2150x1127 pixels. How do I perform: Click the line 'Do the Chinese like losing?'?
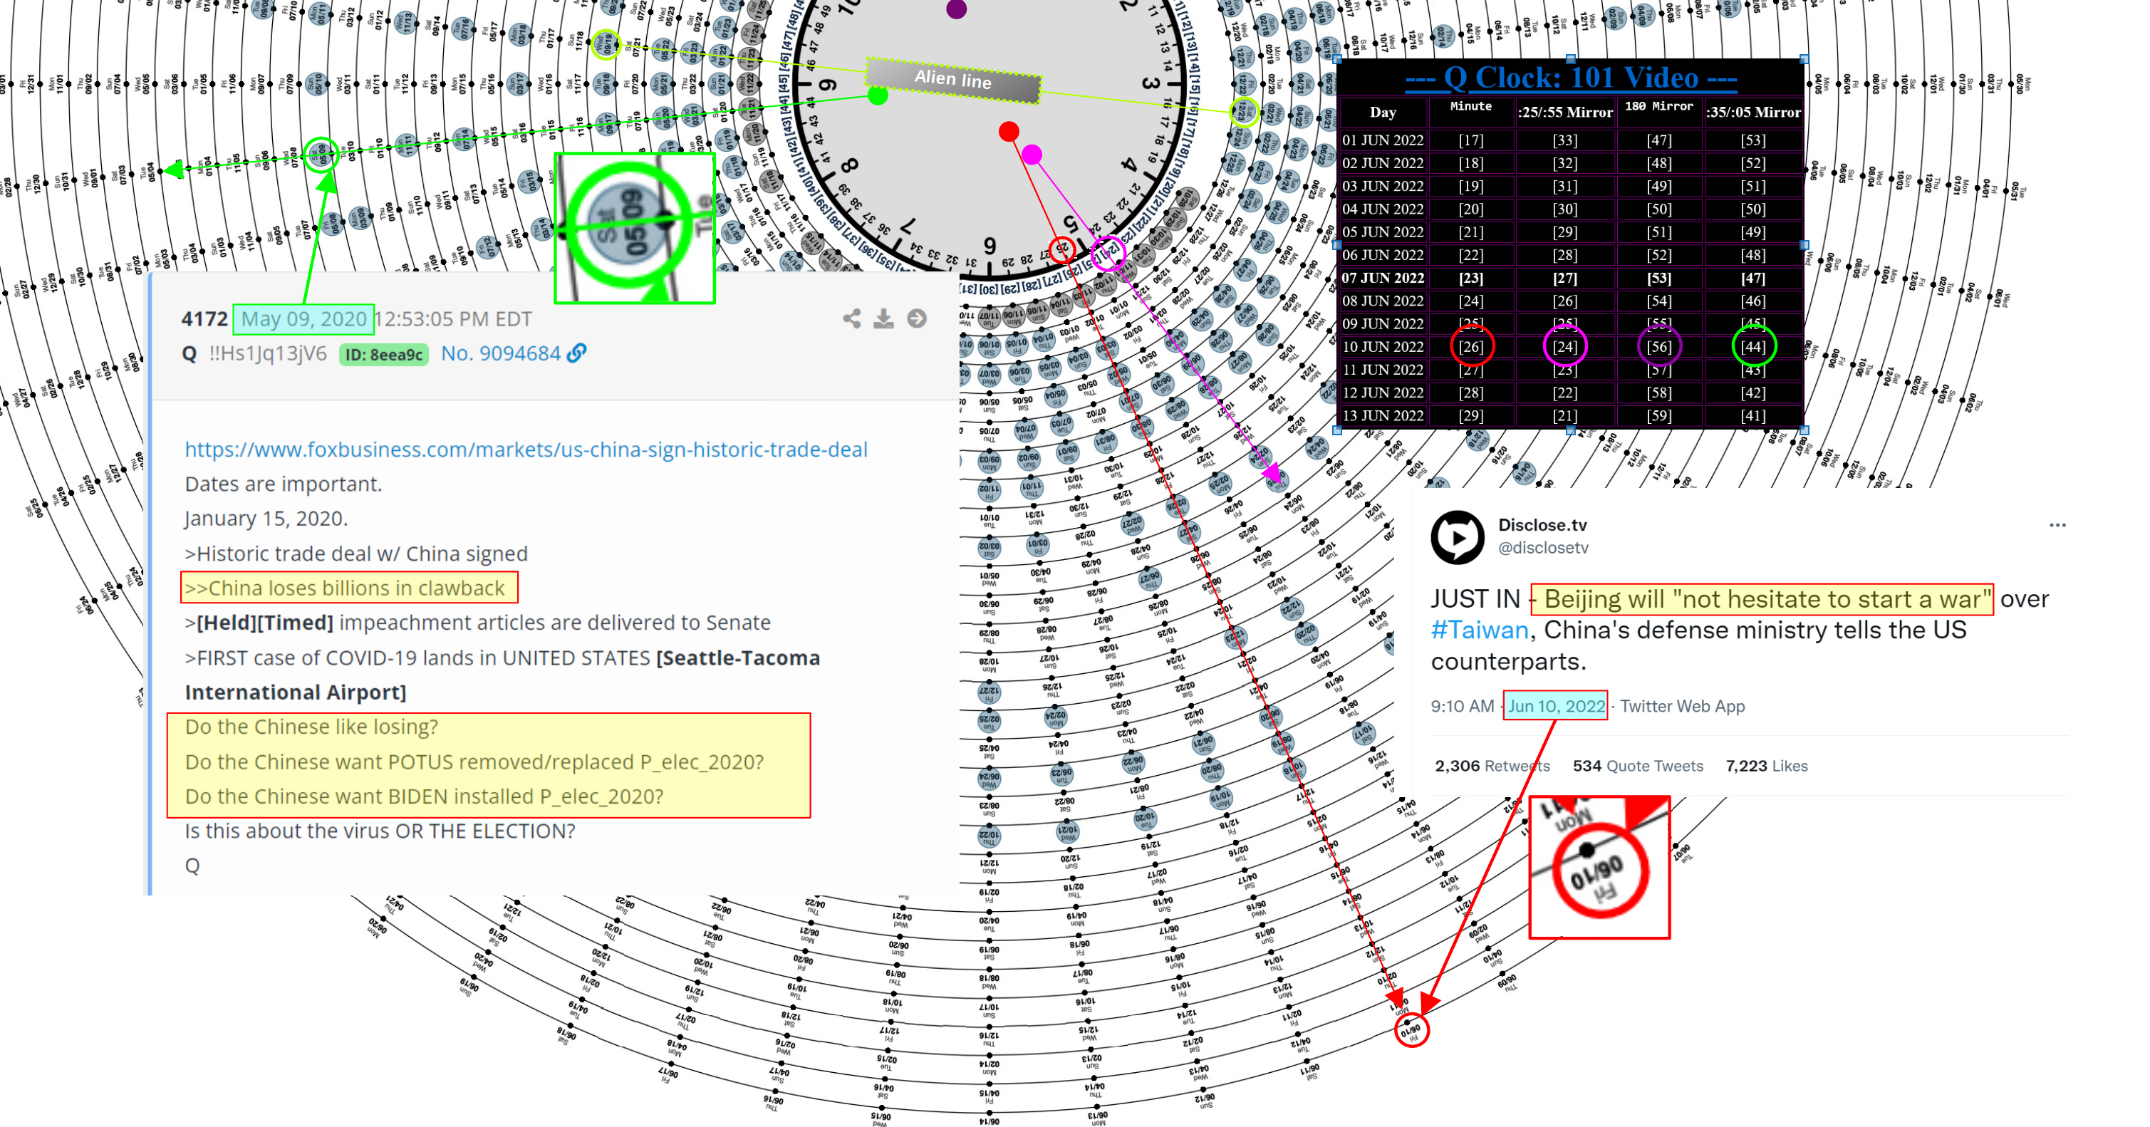[311, 727]
